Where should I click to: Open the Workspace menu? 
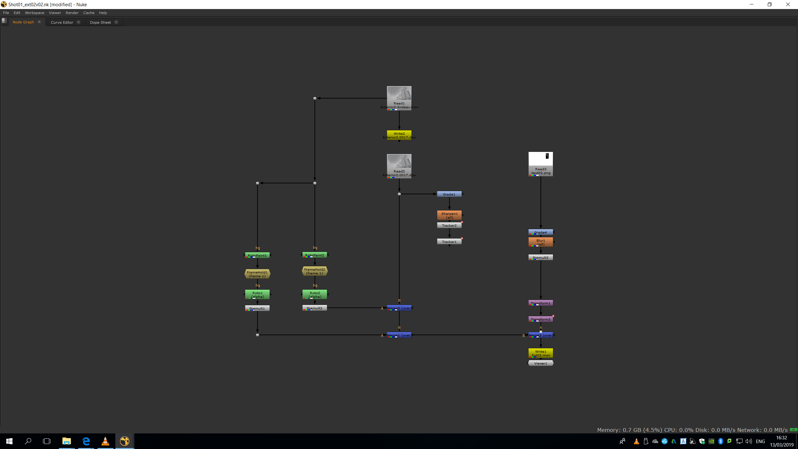pos(34,13)
